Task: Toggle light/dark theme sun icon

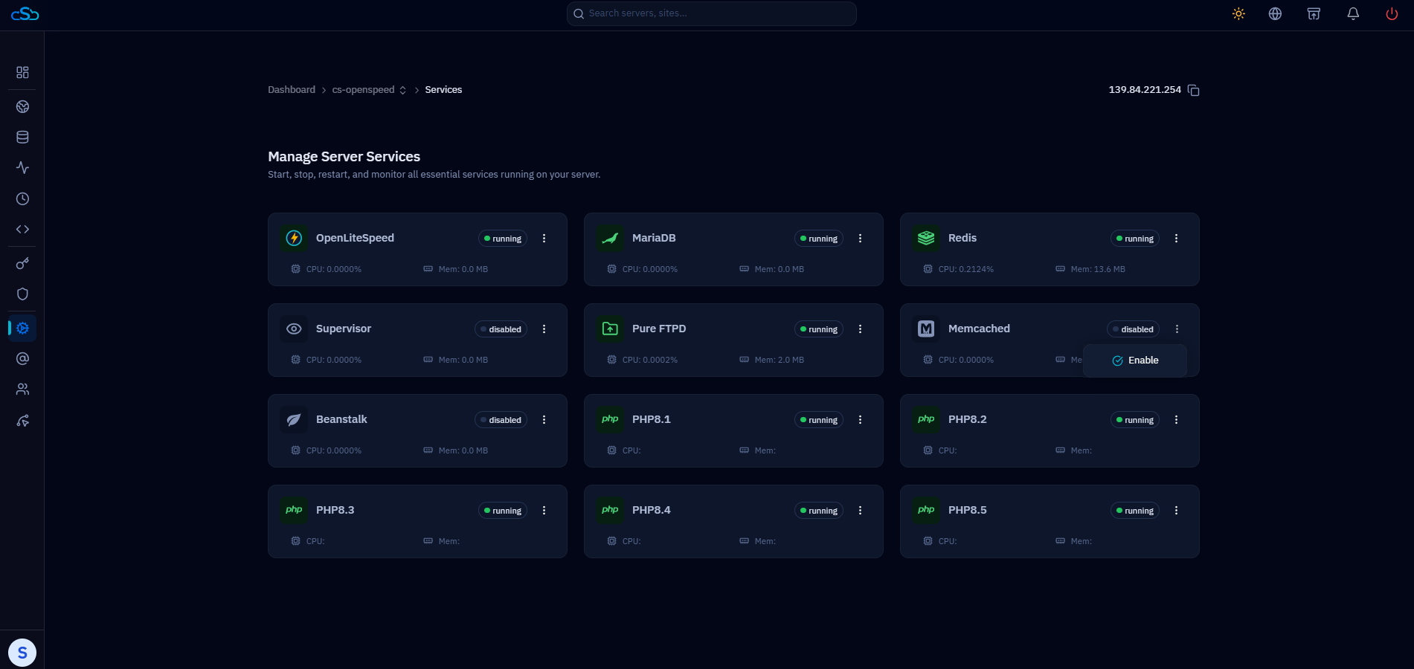Action: pos(1238,13)
